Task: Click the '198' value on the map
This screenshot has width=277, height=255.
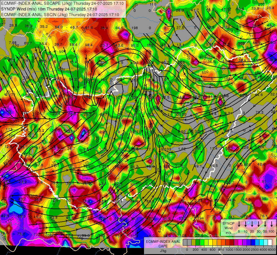Action: click(x=135, y=28)
